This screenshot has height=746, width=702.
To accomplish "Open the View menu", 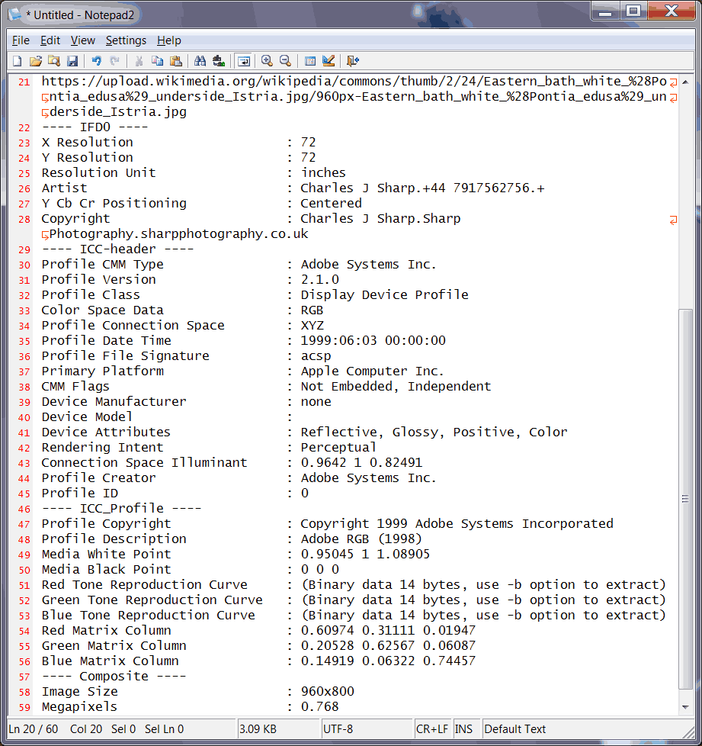I will [x=82, y=40].
